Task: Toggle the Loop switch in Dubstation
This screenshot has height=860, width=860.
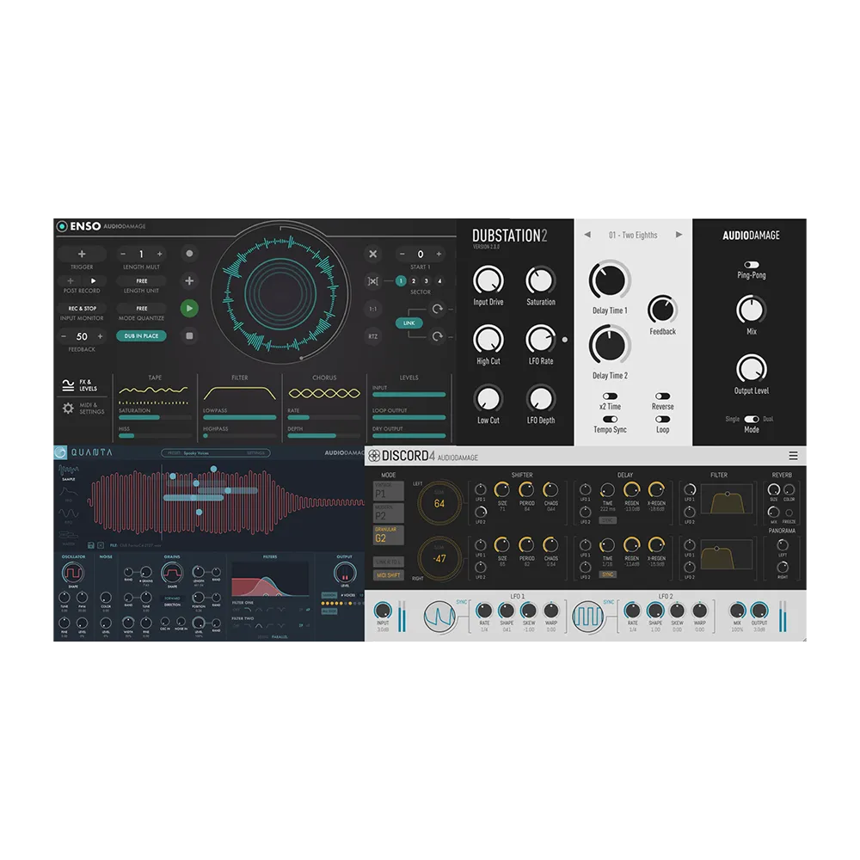Action: pyautogui.click(x=662, y=419)
